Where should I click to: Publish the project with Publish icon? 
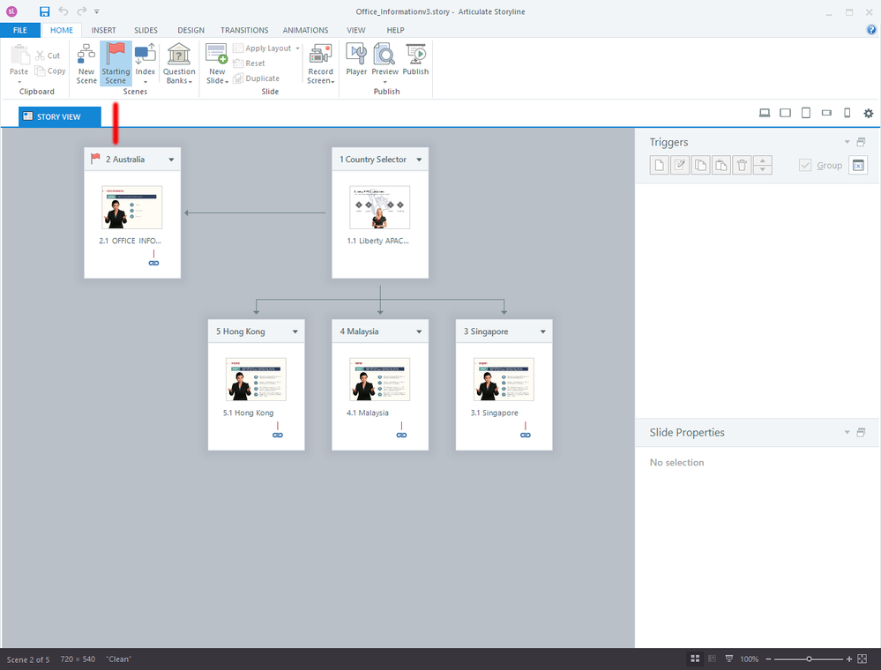[x=415, y=60]
